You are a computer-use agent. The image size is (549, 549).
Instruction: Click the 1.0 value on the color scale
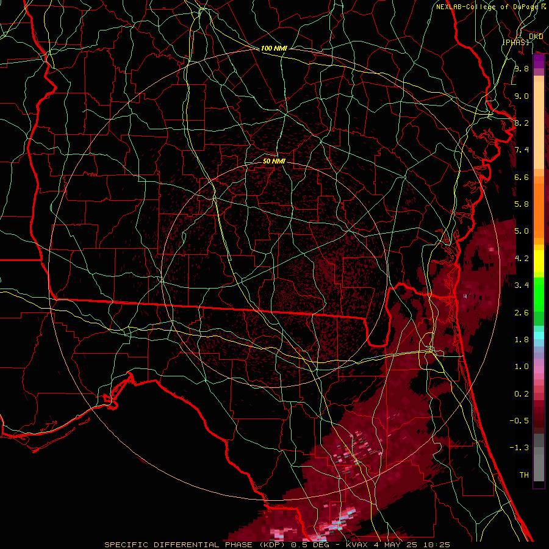[522, 367]
